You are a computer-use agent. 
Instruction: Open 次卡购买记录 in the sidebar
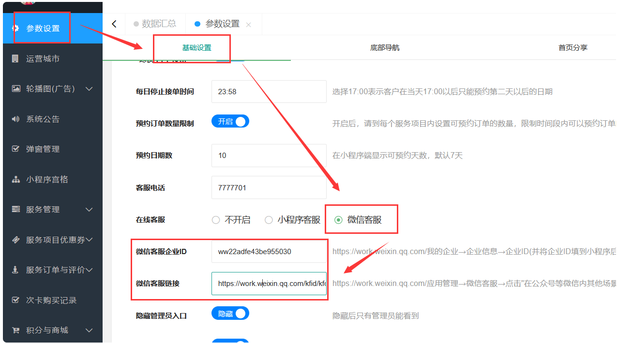coord(53,300)
